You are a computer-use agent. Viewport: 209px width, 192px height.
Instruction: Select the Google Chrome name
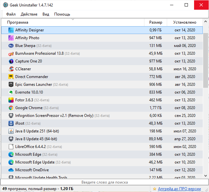(29, 108)
